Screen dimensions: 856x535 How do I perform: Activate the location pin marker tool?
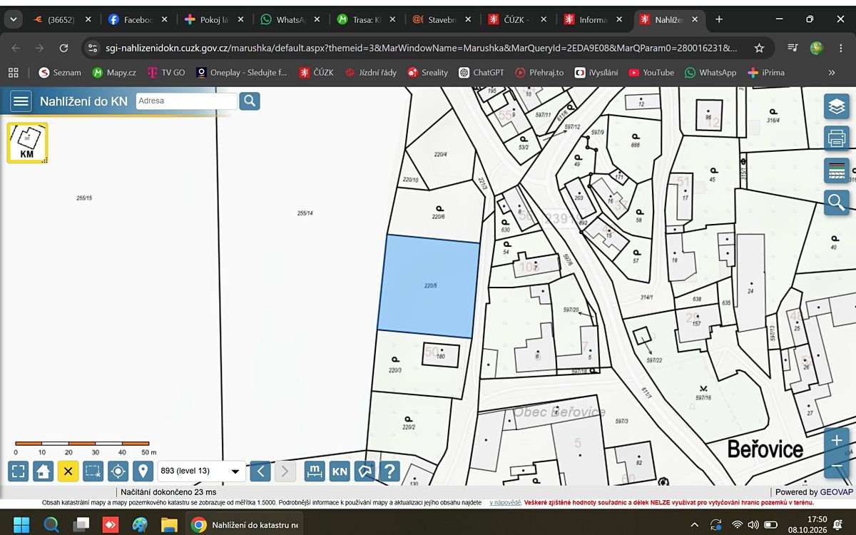point(143,471)
